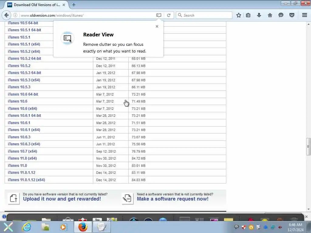This screenshot has width=311, height=233.
Task: Open the iTunes 10.5.3 link
Action: pos(19,87)
